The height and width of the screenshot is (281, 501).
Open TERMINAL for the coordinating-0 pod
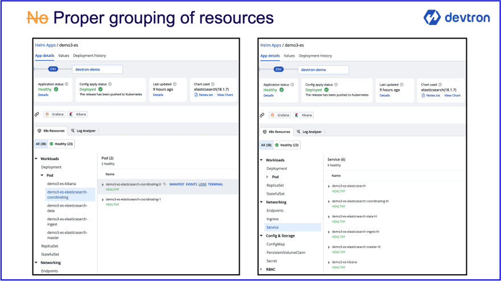point(215,184)
